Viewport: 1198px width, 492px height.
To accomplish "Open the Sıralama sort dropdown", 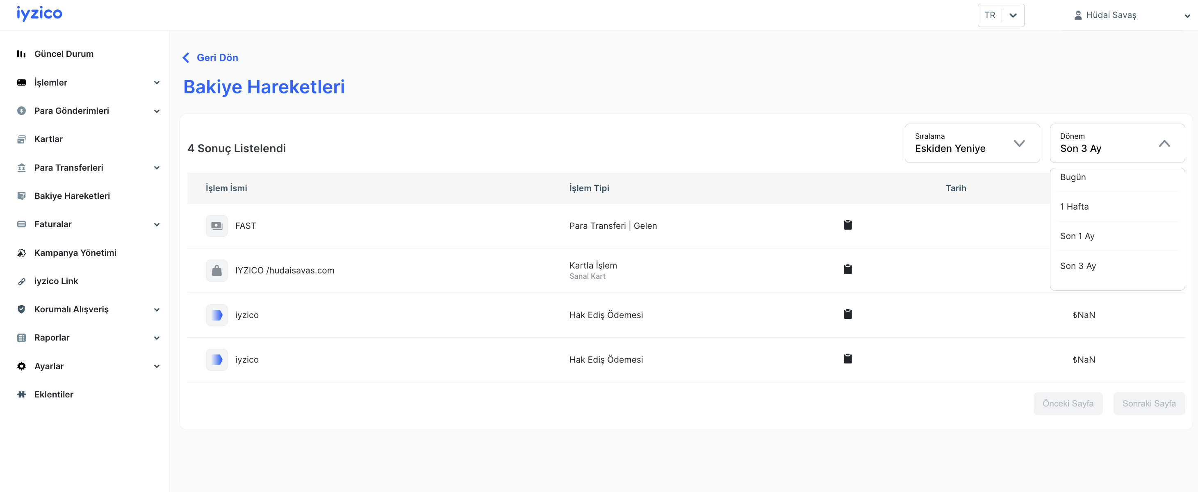I will click(972, 143).
